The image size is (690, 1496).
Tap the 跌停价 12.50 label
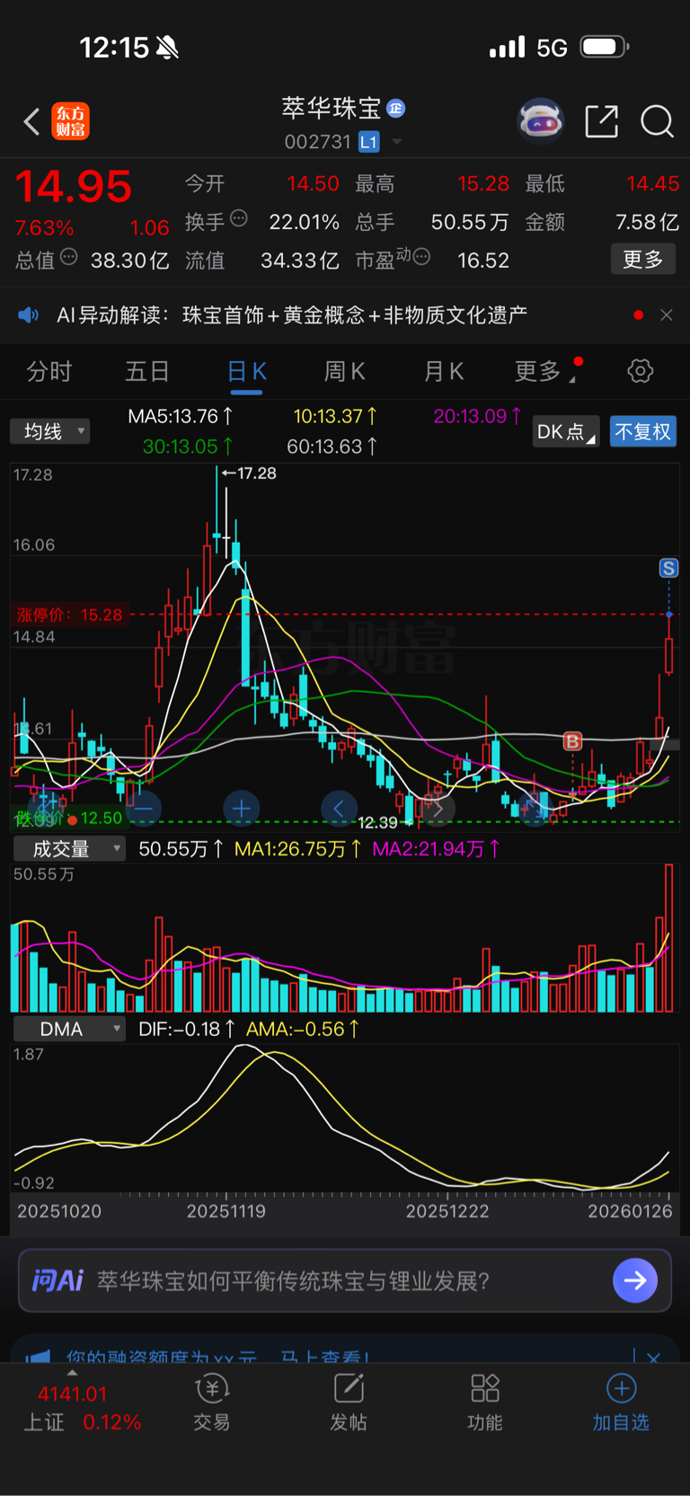click(68, 819)
